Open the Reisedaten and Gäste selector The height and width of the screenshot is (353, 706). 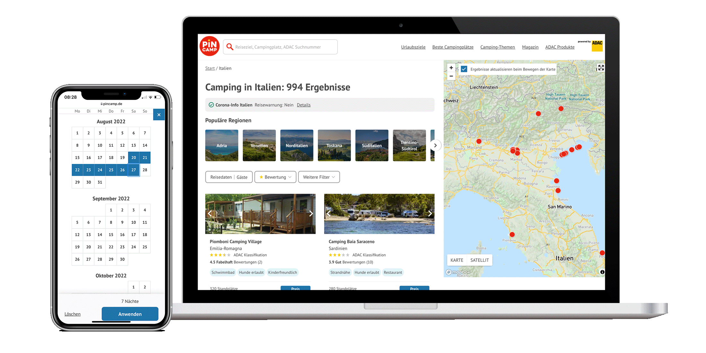[x=229, y=177]
